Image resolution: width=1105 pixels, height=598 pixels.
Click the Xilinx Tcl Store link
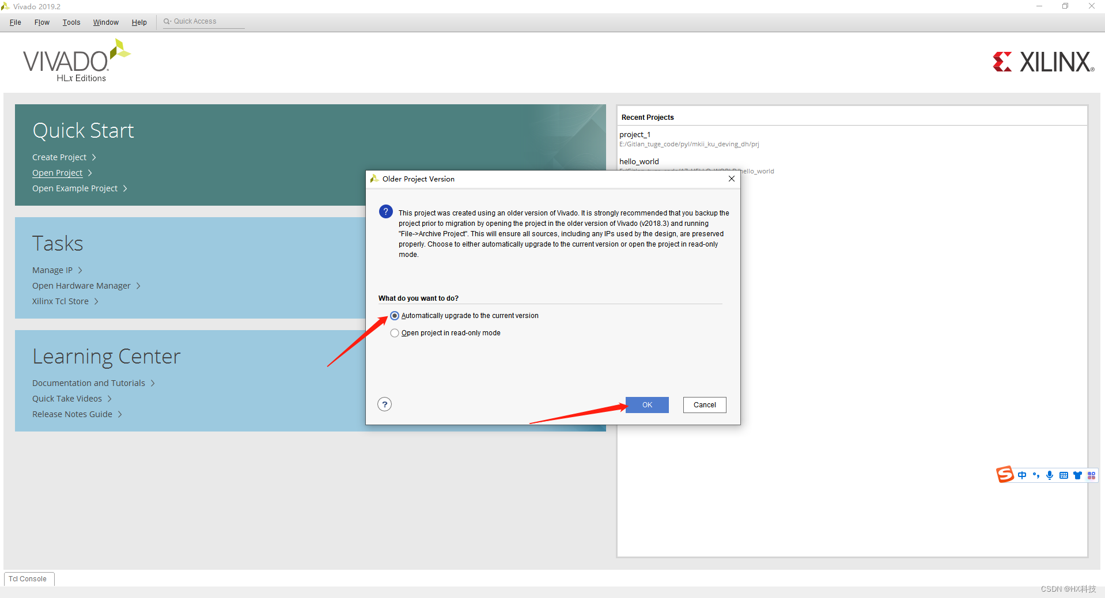coord(60,301)
